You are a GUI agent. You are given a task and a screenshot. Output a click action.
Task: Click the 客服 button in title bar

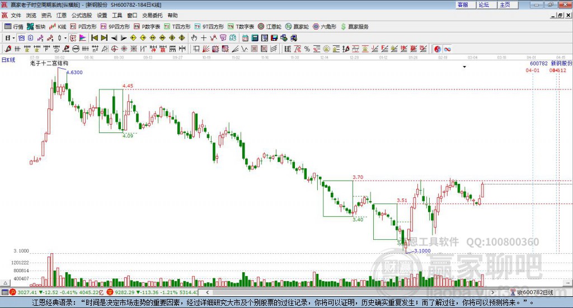pos(466,4)
